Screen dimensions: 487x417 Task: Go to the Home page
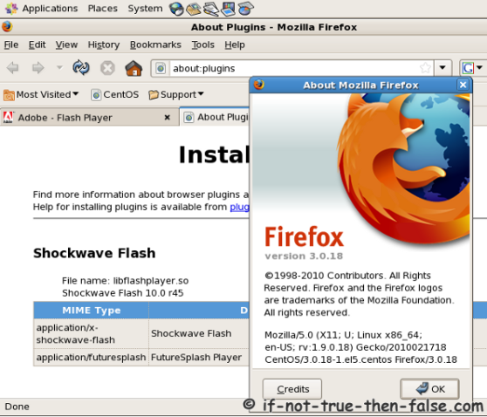pyautogui.click(x=134, y=68)
